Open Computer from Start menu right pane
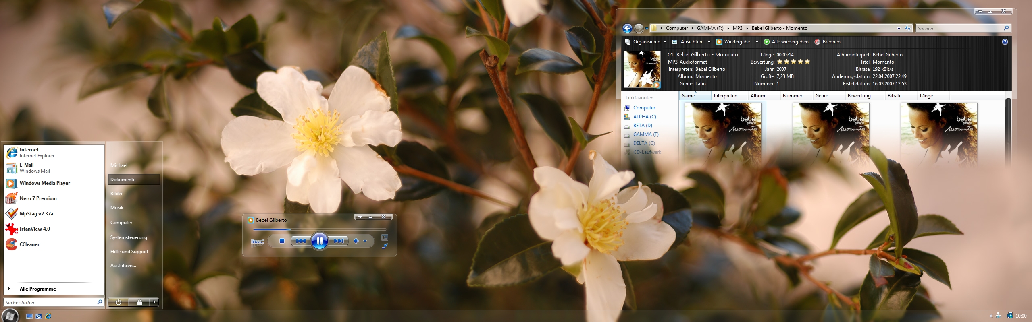Viewport: 1032px width, 322px height. coord(121,223)
